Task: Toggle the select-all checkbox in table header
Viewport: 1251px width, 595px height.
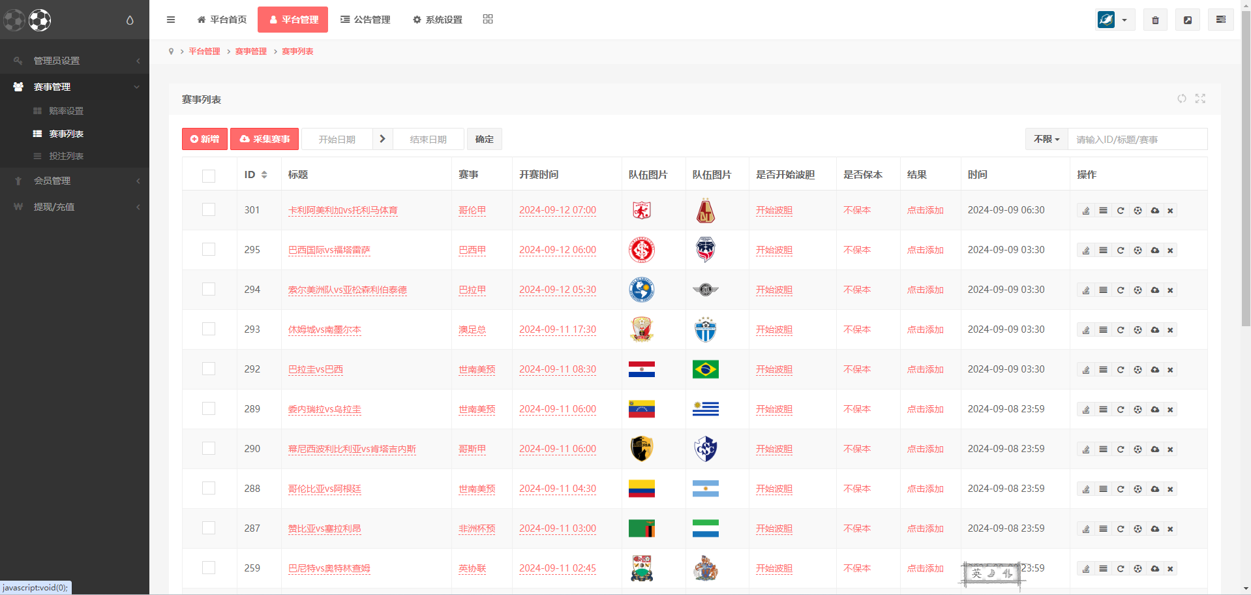Action: click(209, 175)
